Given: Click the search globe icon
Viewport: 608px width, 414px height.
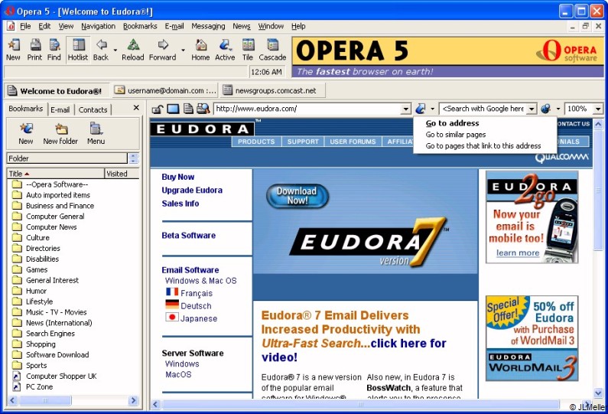Looking at the screenshot, I should click(546, 109).
